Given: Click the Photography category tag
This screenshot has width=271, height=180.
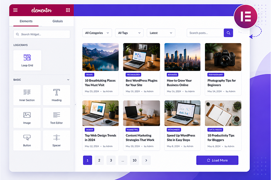Looking at the screenshot, I should coord(216,75).
